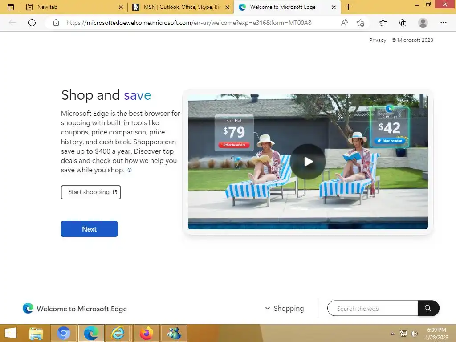Expand the Shopping dropdown
The image size is (456, 342).
285,308
